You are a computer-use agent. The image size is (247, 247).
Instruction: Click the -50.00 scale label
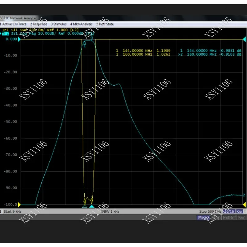10,122
